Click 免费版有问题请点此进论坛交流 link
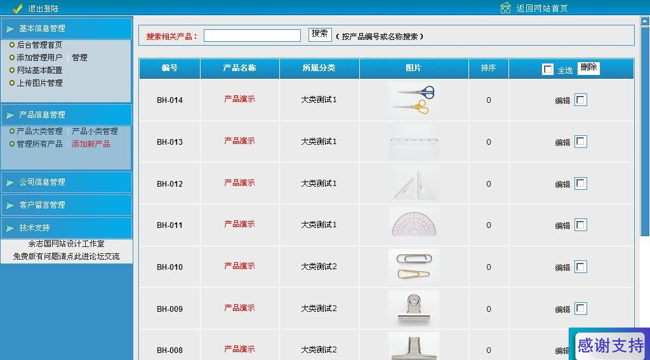 [66, 257]
